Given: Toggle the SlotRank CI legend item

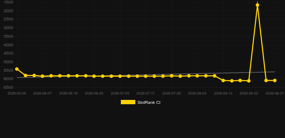Looking at the screenshot, I should [x=140, y=102].
